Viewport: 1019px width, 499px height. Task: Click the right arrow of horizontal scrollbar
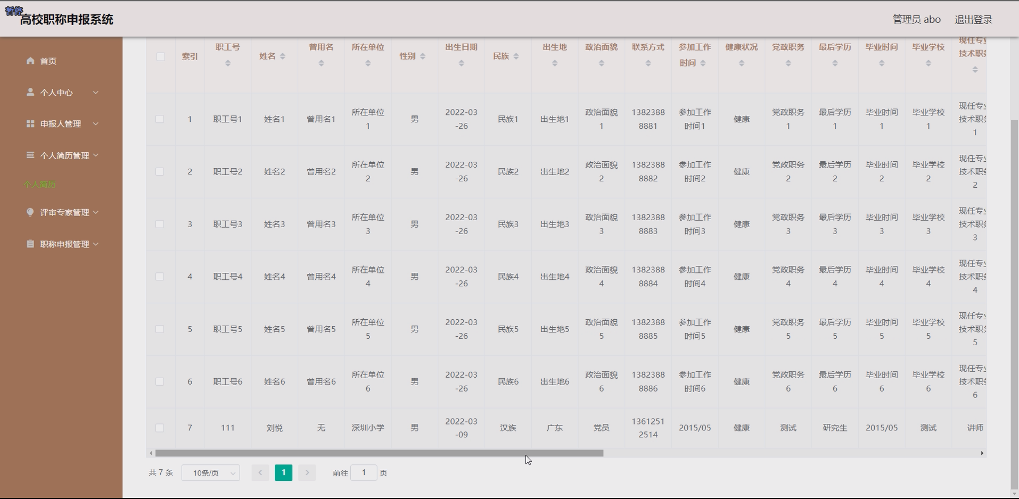tap(982, 453)
